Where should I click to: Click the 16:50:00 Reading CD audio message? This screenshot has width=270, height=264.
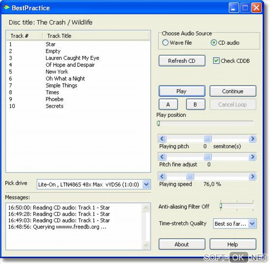point(59,208)
